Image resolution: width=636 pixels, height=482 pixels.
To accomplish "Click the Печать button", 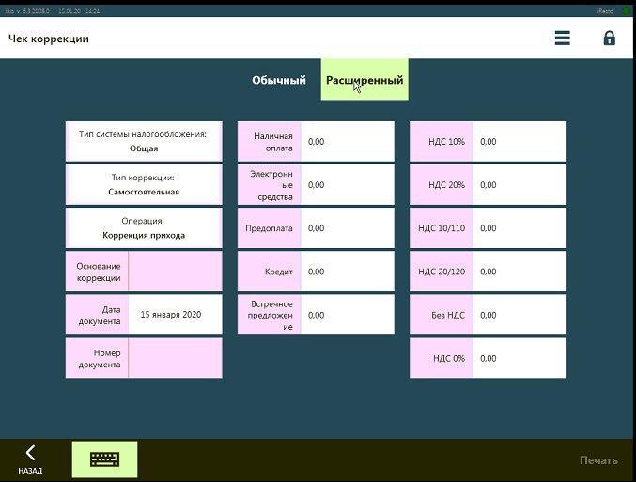I will pyautogui.click(x=598, y=460).
